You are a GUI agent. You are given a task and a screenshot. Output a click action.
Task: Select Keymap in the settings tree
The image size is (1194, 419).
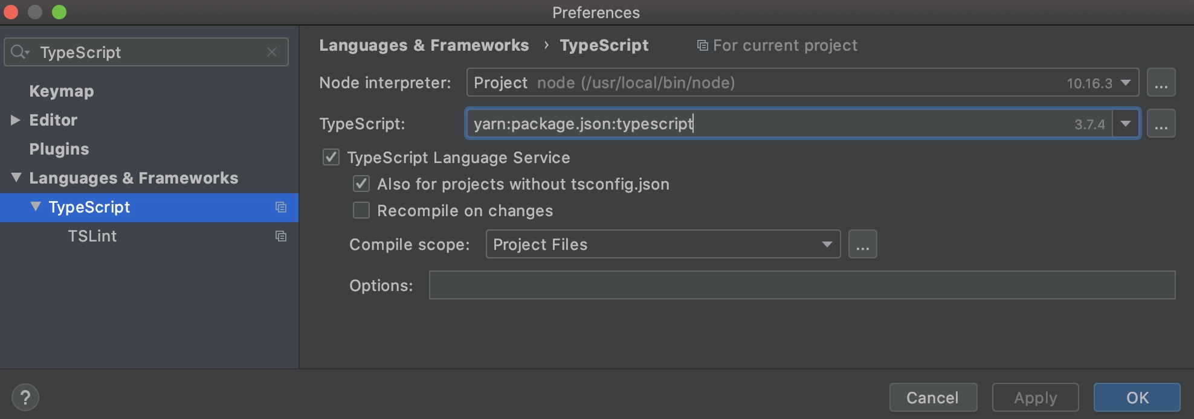click(62, 91)
